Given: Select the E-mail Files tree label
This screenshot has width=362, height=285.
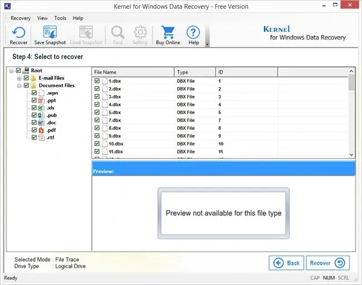Looking at the screenshot, I should pos(52,78).
